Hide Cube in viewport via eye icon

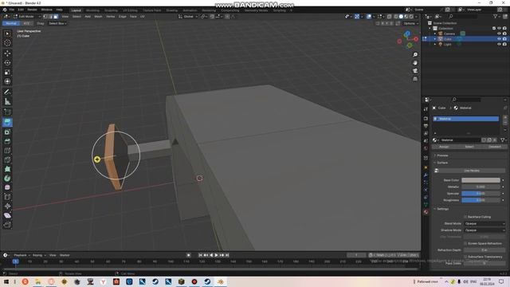(x=499, y=39)
